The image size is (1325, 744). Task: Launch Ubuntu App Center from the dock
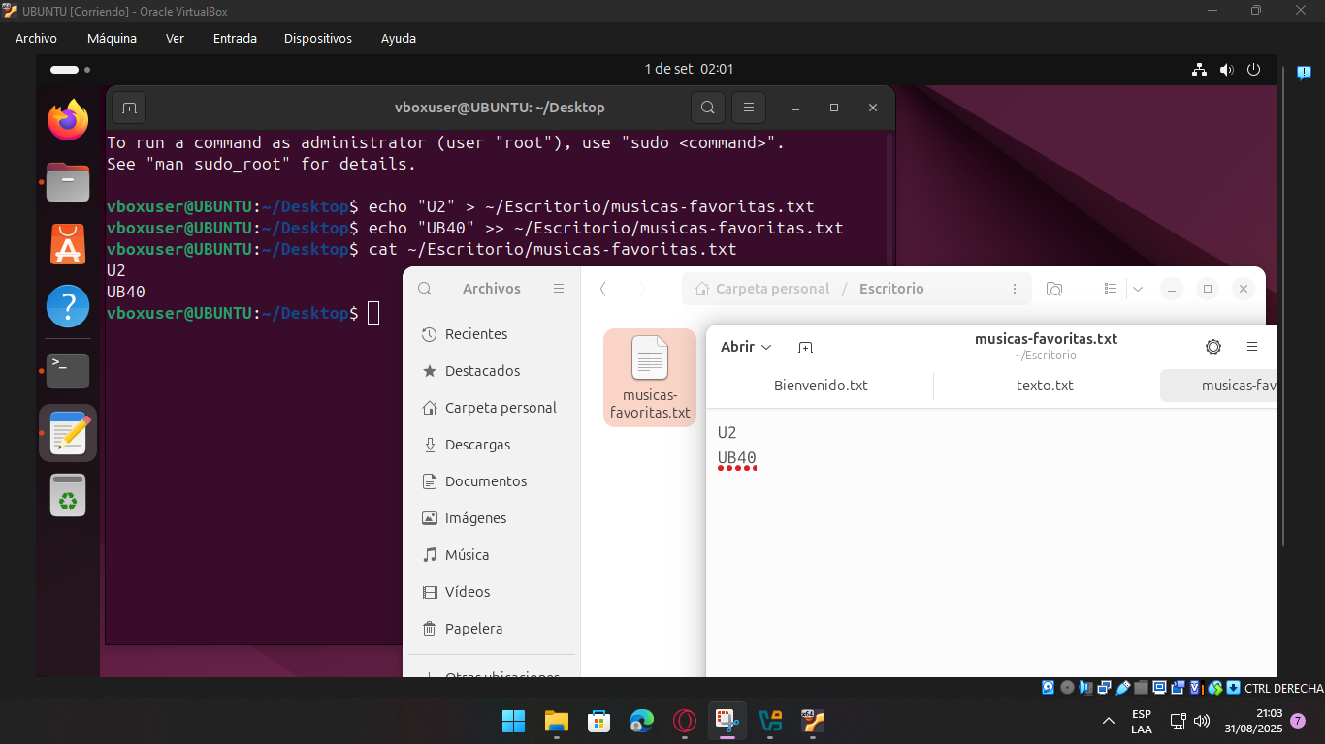(68, 244)
